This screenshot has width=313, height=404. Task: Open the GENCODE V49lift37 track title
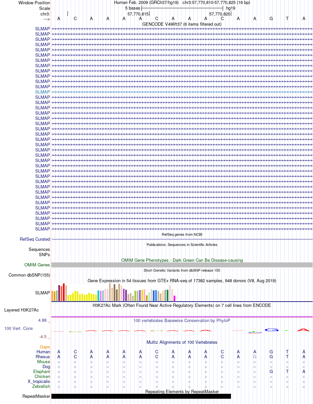tap(182, 24)
